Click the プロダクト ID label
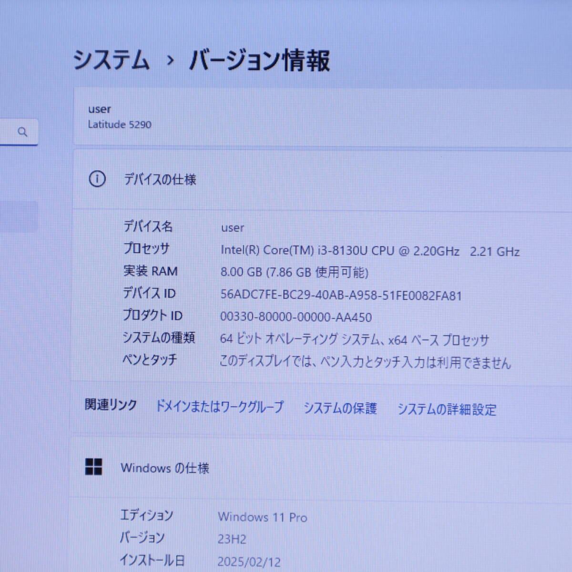Viewport: 572px width, 572px height. (x=153, y=315)
